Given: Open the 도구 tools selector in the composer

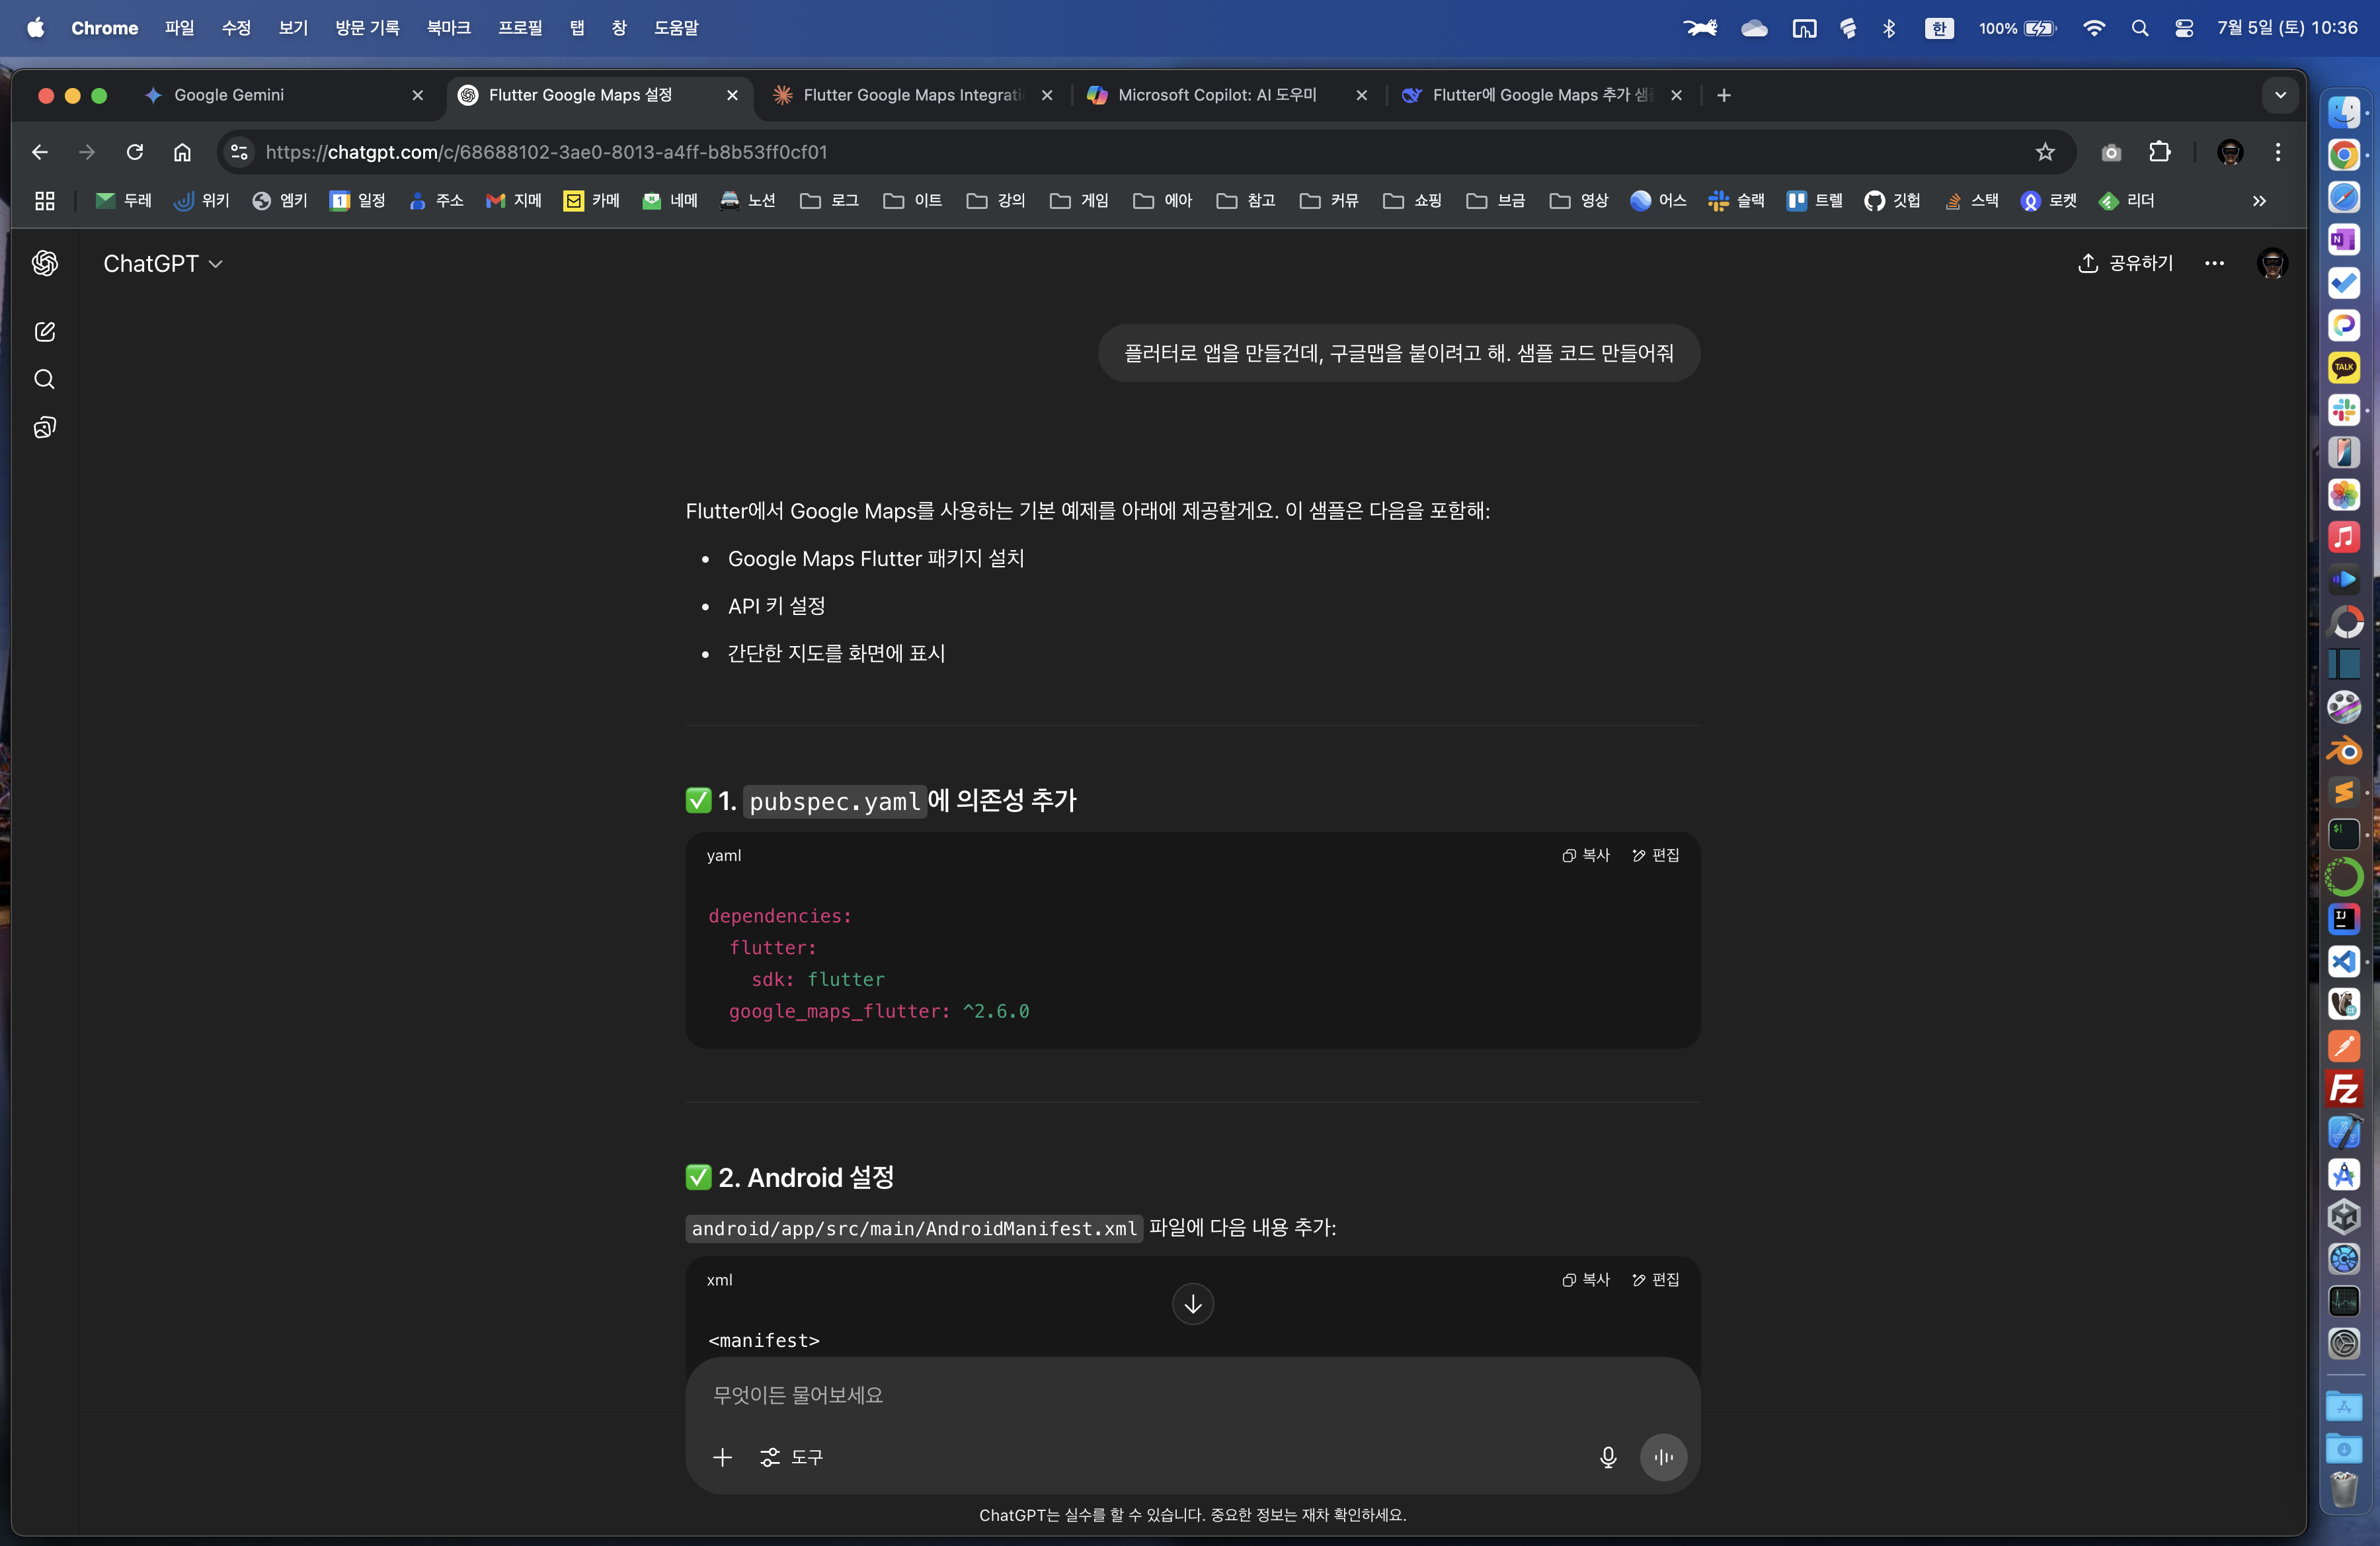Looking at the screenshot, I should (792, 1457).
